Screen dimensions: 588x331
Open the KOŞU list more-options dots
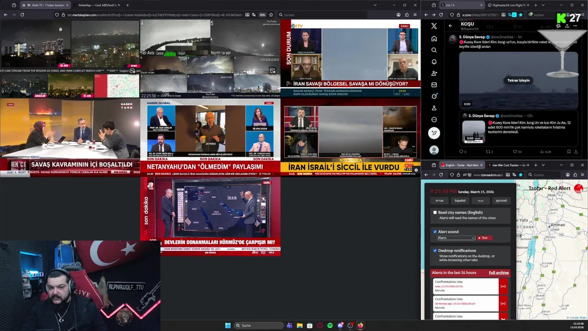pos(575,26)
